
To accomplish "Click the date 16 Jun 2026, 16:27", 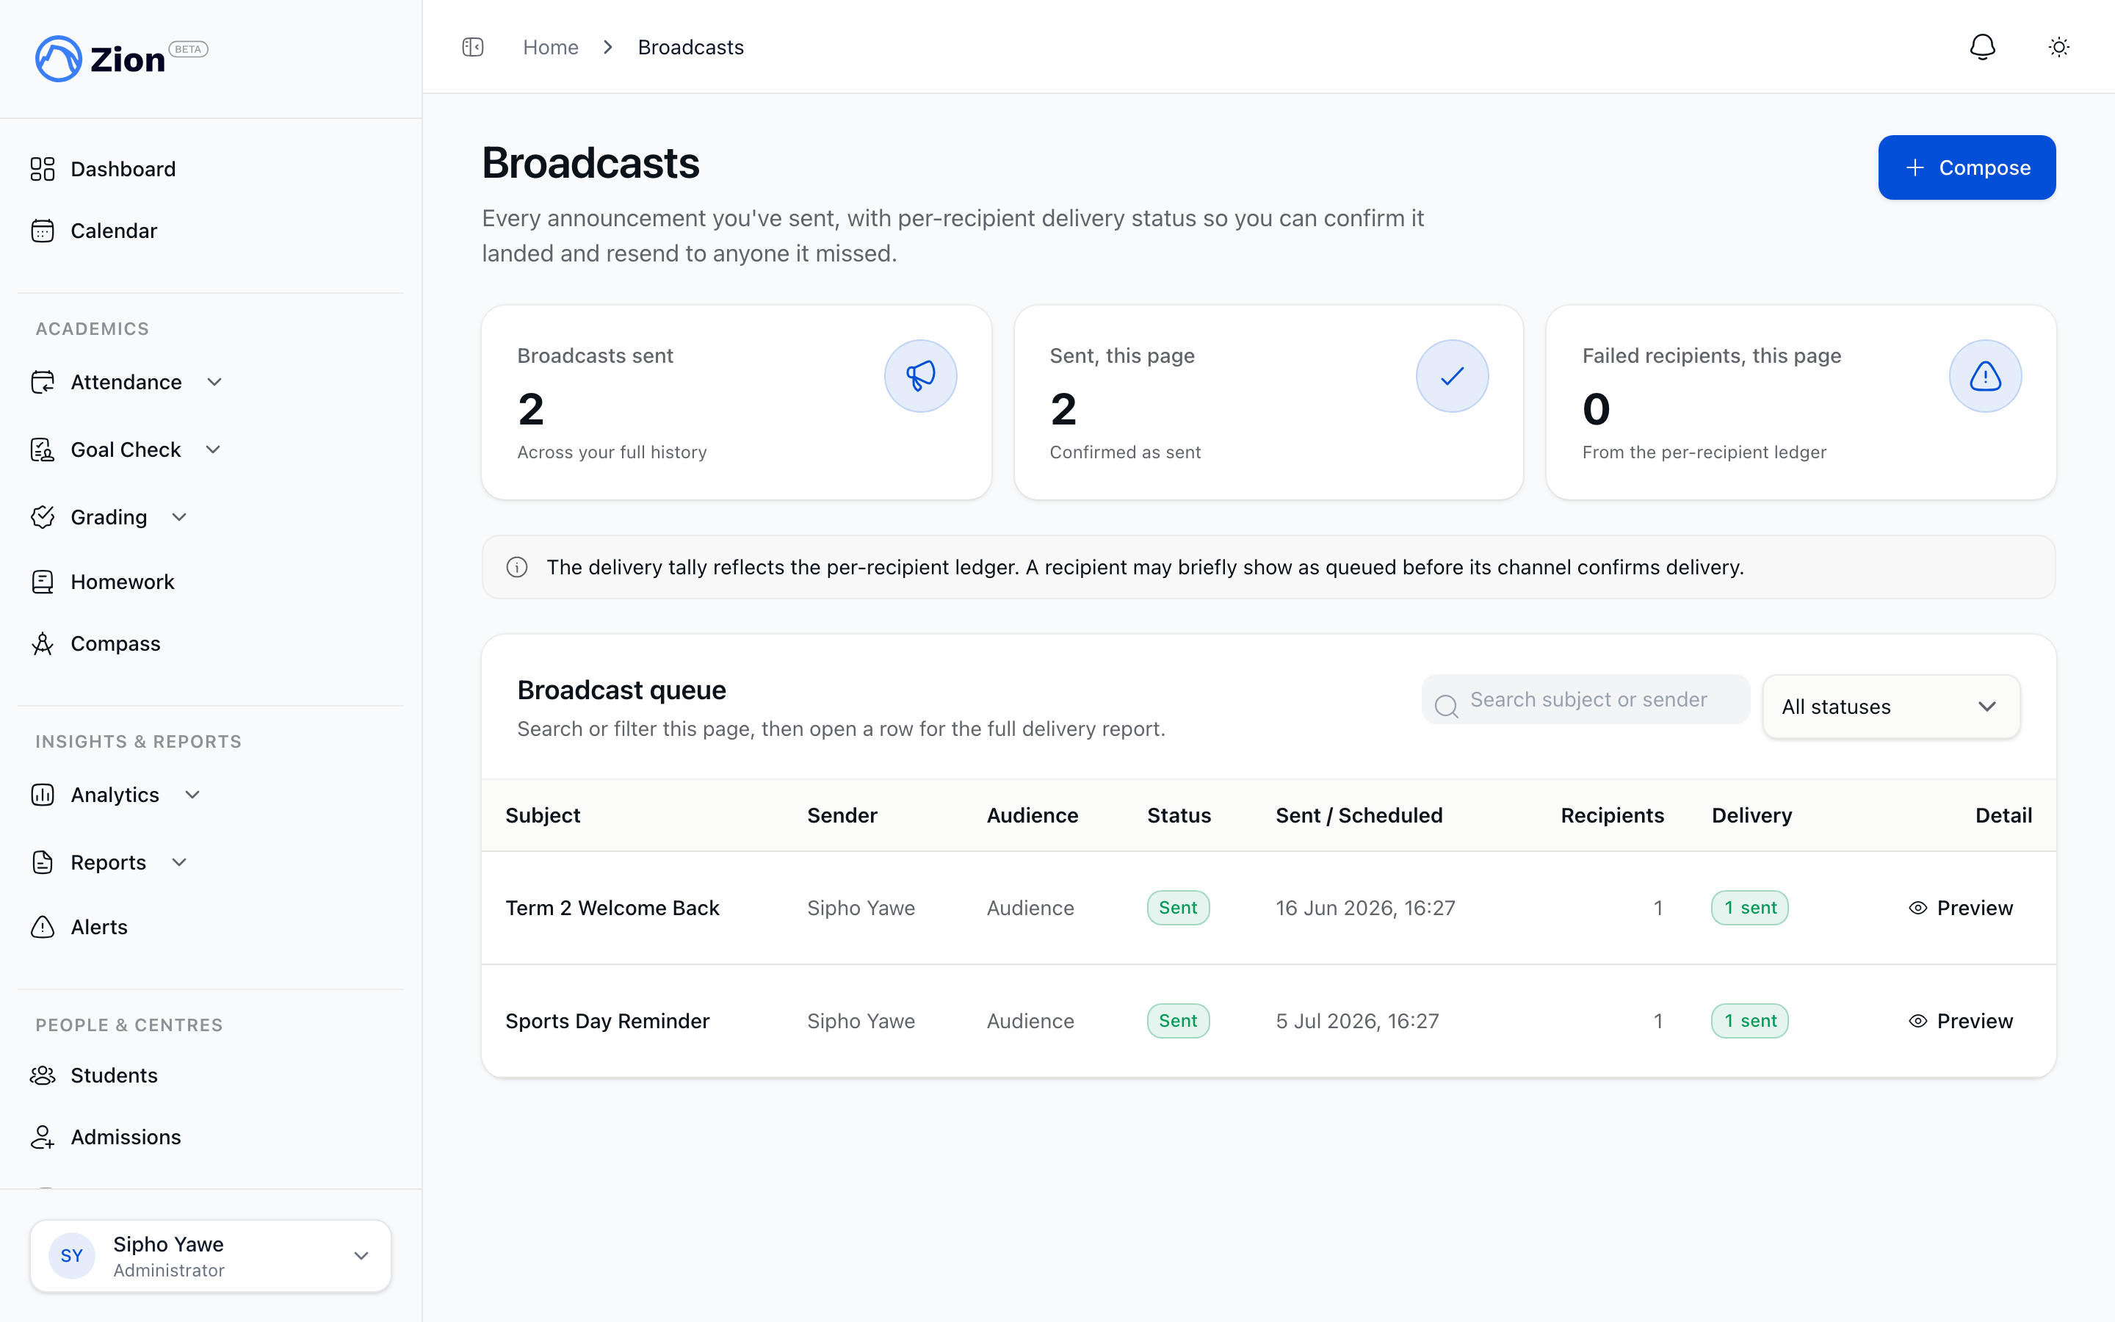I will coord(1365,908).
